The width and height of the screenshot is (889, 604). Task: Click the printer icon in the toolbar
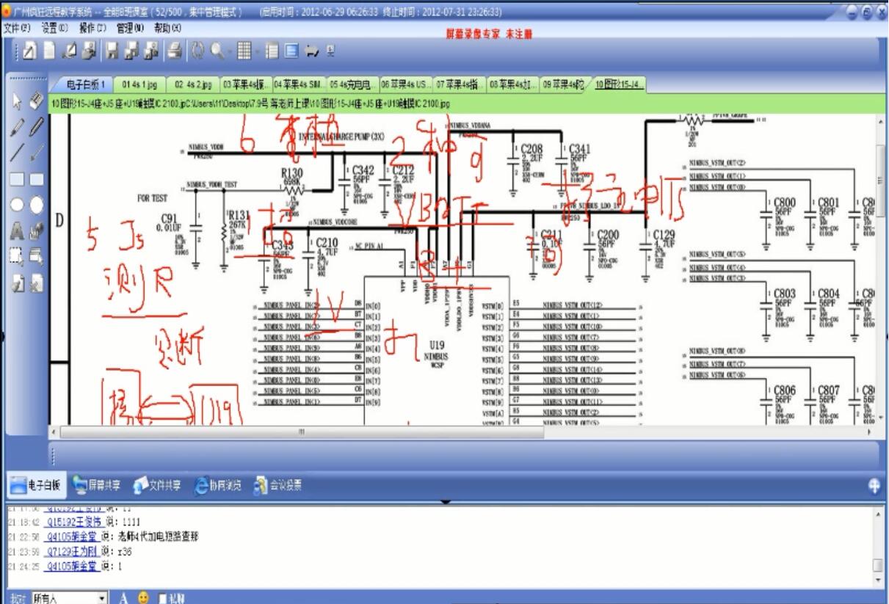tap(175, 51)
